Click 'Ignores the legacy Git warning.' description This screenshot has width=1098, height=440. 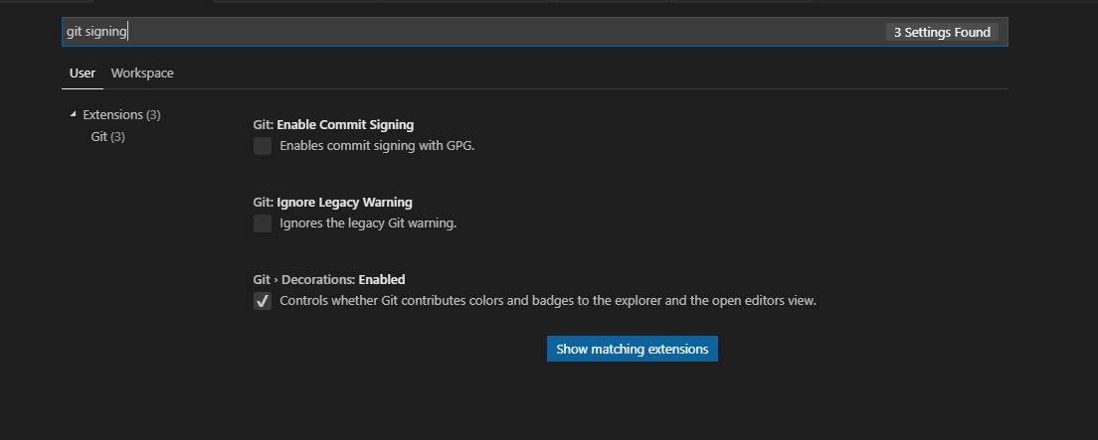coord(368,223)
